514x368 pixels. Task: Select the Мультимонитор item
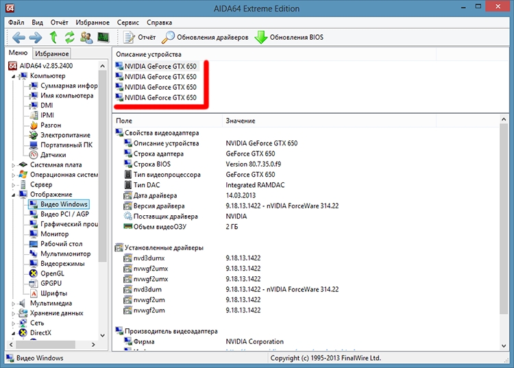click(x=60, y=254)
